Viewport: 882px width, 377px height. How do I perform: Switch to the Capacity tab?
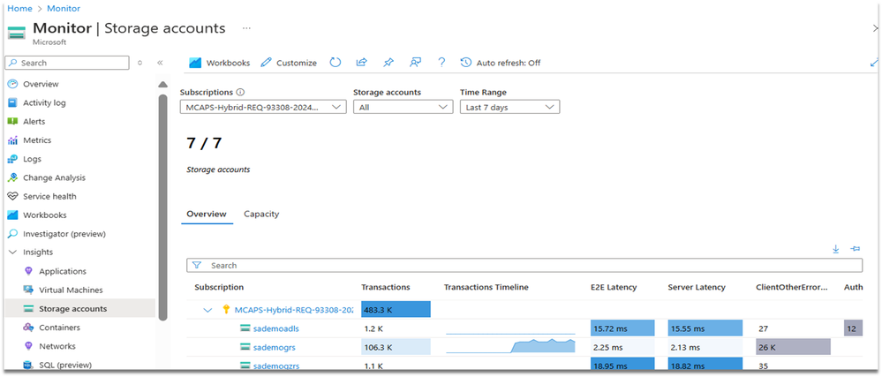pyautogui.click(x=261, y=215)
